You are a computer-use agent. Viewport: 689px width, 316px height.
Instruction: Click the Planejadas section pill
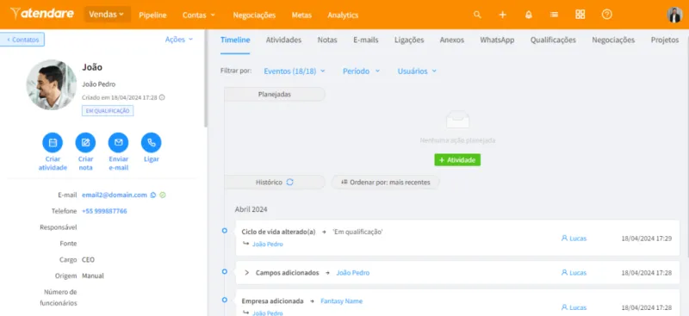pos(275,94)
